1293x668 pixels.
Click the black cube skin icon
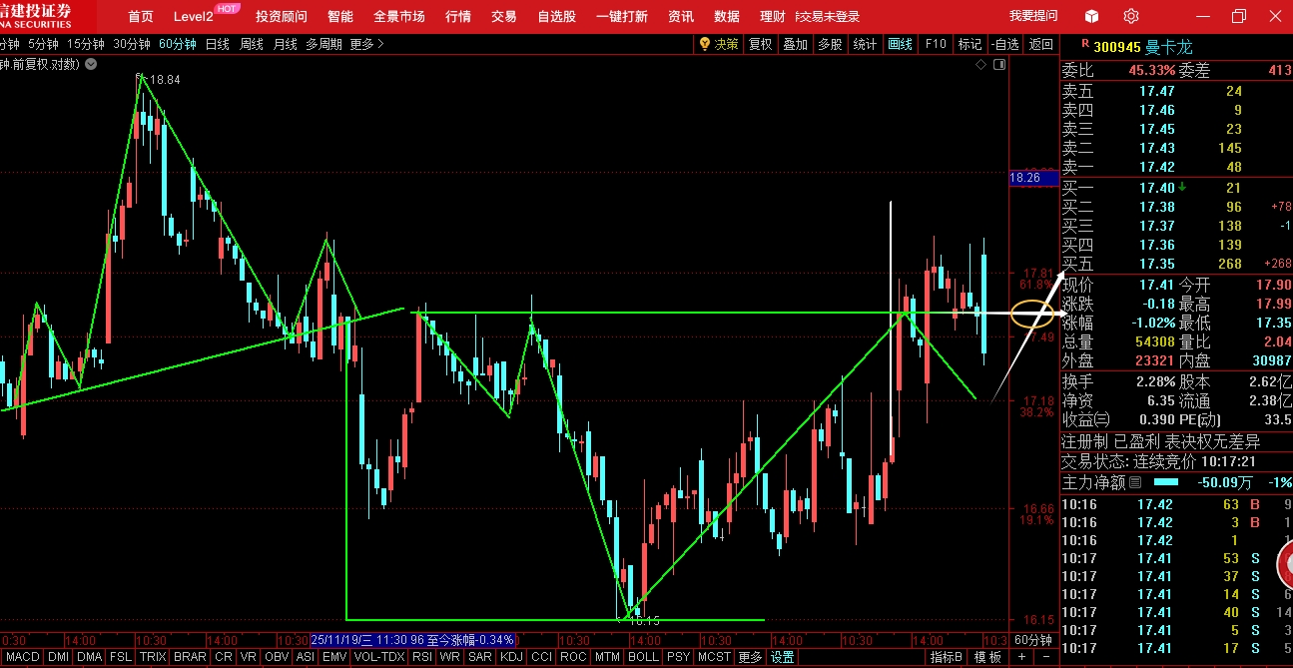point(1092,16)
